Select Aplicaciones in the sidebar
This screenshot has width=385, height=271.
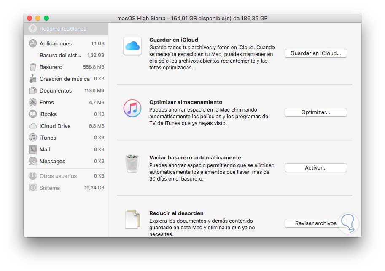pyautogui.click(x=66, y=43)
